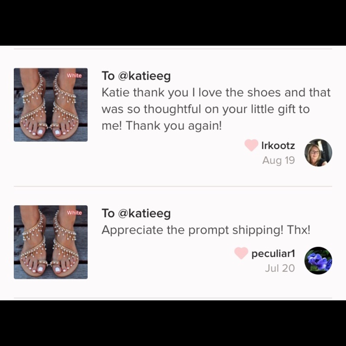
Task: Click the divider line between the two reviews
Action: [173, 186]
